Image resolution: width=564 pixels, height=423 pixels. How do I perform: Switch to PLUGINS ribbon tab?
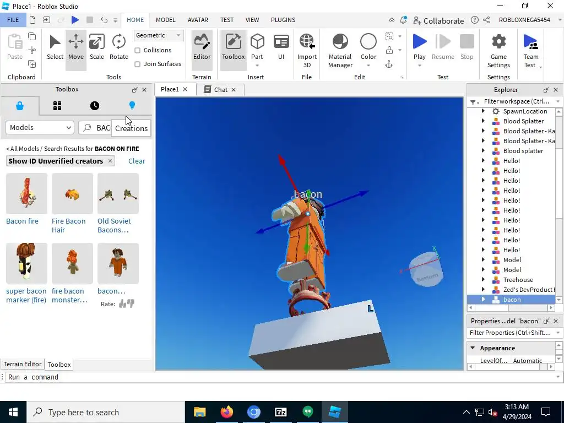283,20
